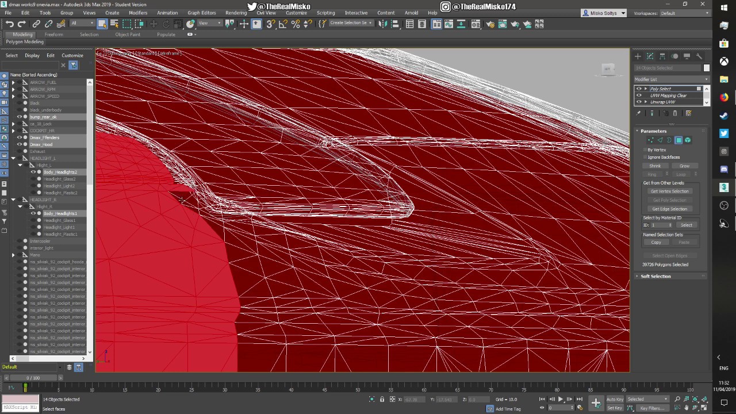Switch to the Create command panel
Screen dimensions: 736x414
coord(638,56)
